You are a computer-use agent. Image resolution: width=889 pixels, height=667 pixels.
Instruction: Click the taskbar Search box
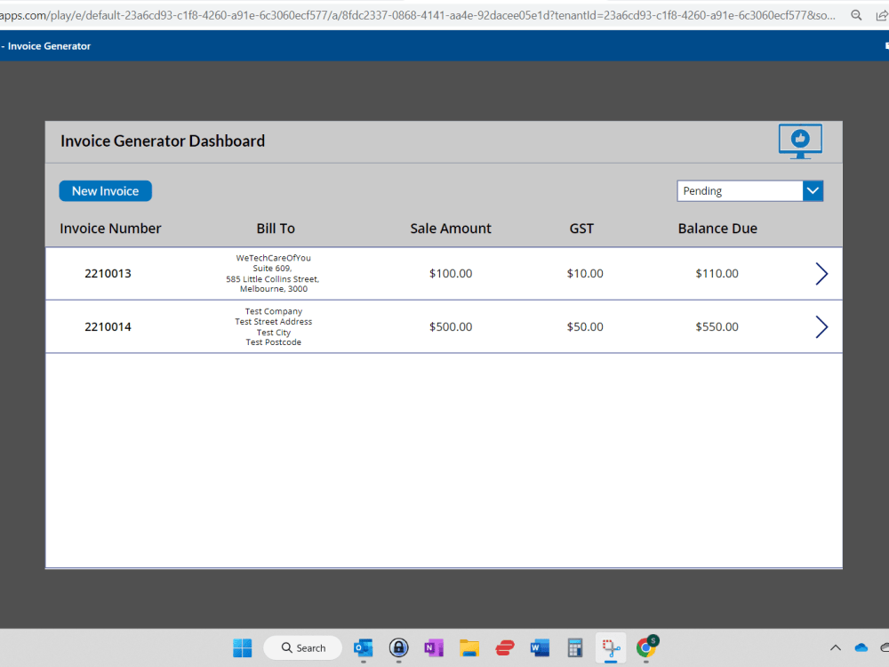click(x=302, y=648)
